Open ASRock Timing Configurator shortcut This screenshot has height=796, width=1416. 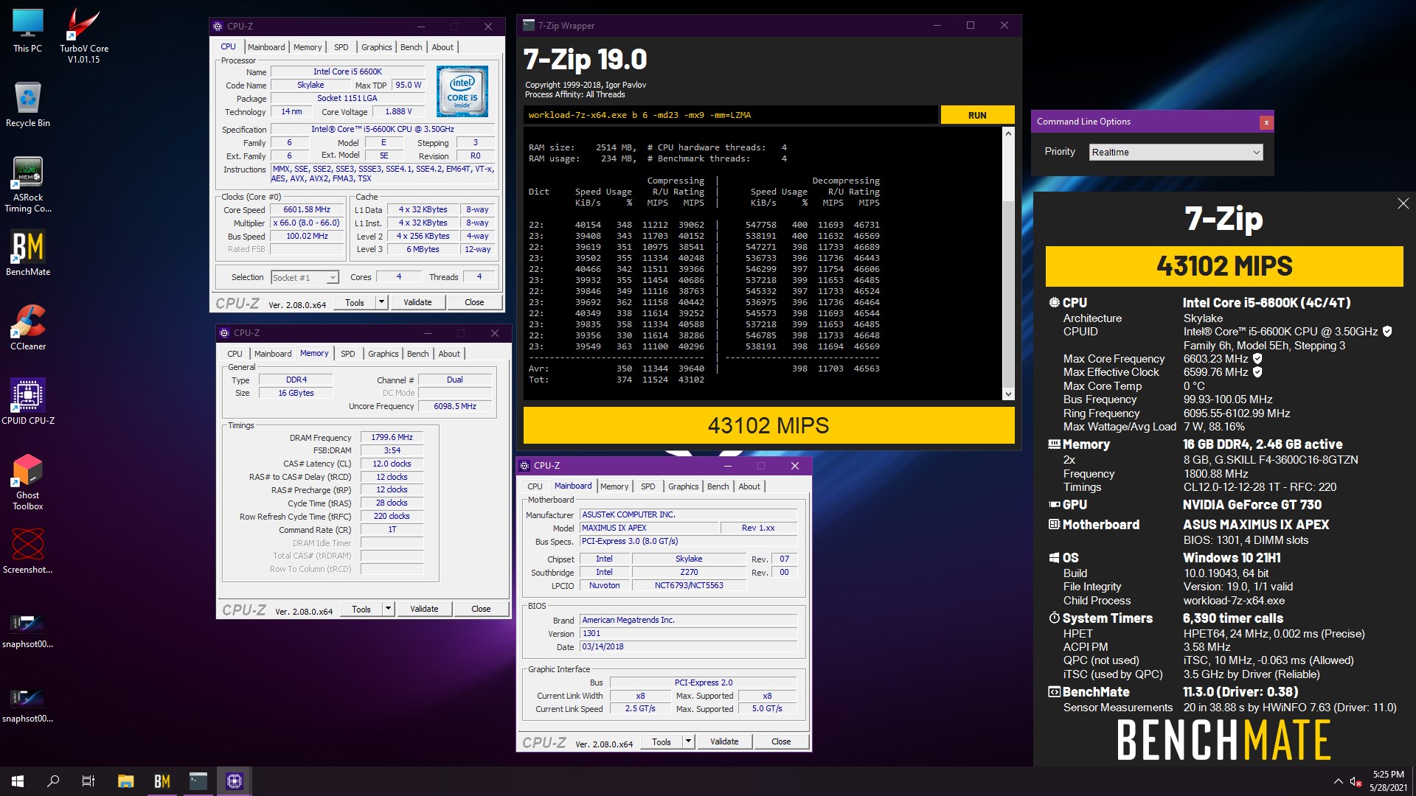pos(27,184)
